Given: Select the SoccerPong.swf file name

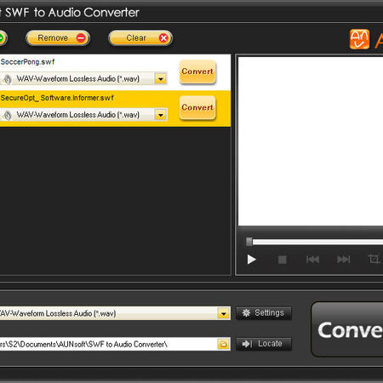Looking at the screenshot, I should pyautogui.click(x=27, y=62).
